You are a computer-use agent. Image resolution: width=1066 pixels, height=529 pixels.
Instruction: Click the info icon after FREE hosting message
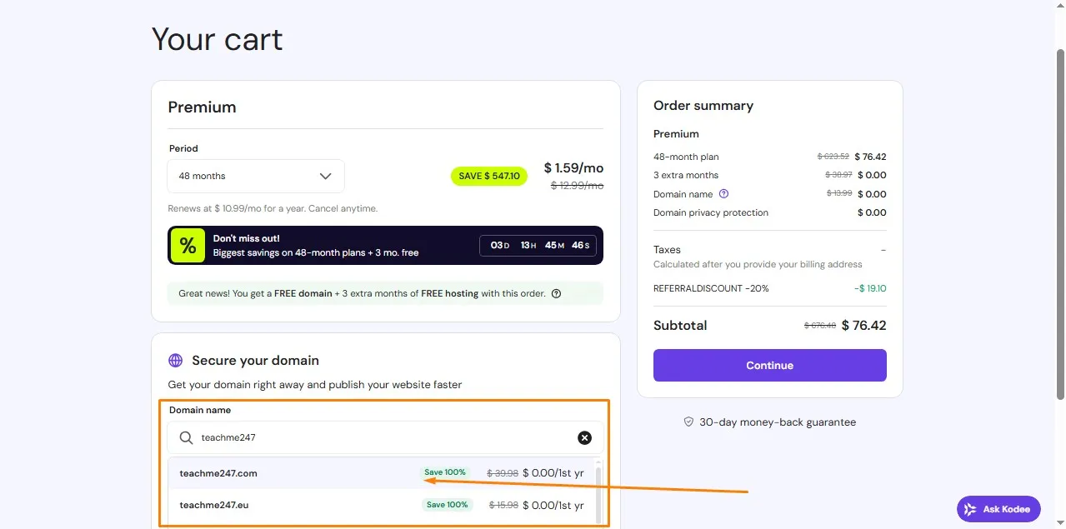pyautogui.click(x=557, y=293)
